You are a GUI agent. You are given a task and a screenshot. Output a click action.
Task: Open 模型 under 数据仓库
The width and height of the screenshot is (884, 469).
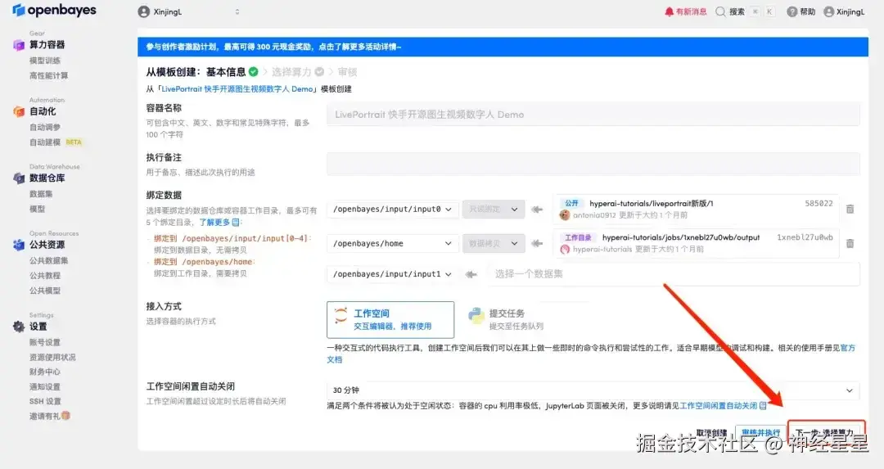[x=37, y=209]
